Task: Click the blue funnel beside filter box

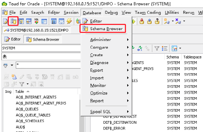Action: [x=5, y=65]
